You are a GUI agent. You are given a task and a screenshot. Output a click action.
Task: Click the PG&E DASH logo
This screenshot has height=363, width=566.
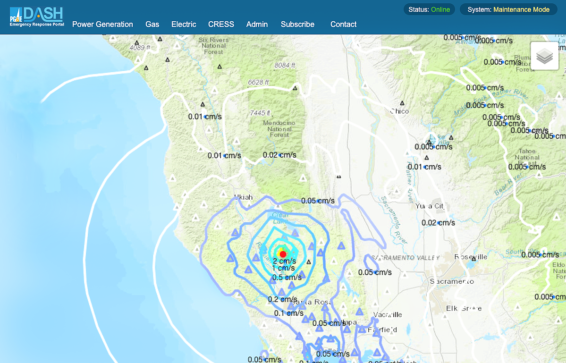[37, 17]
